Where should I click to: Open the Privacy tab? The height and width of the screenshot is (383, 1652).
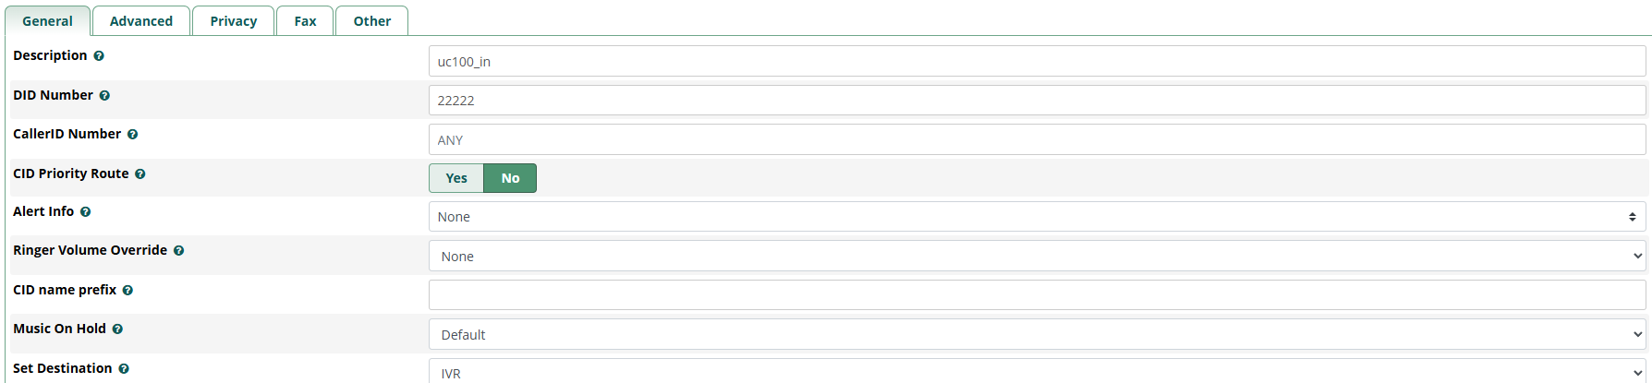click(x=234, y=21)
